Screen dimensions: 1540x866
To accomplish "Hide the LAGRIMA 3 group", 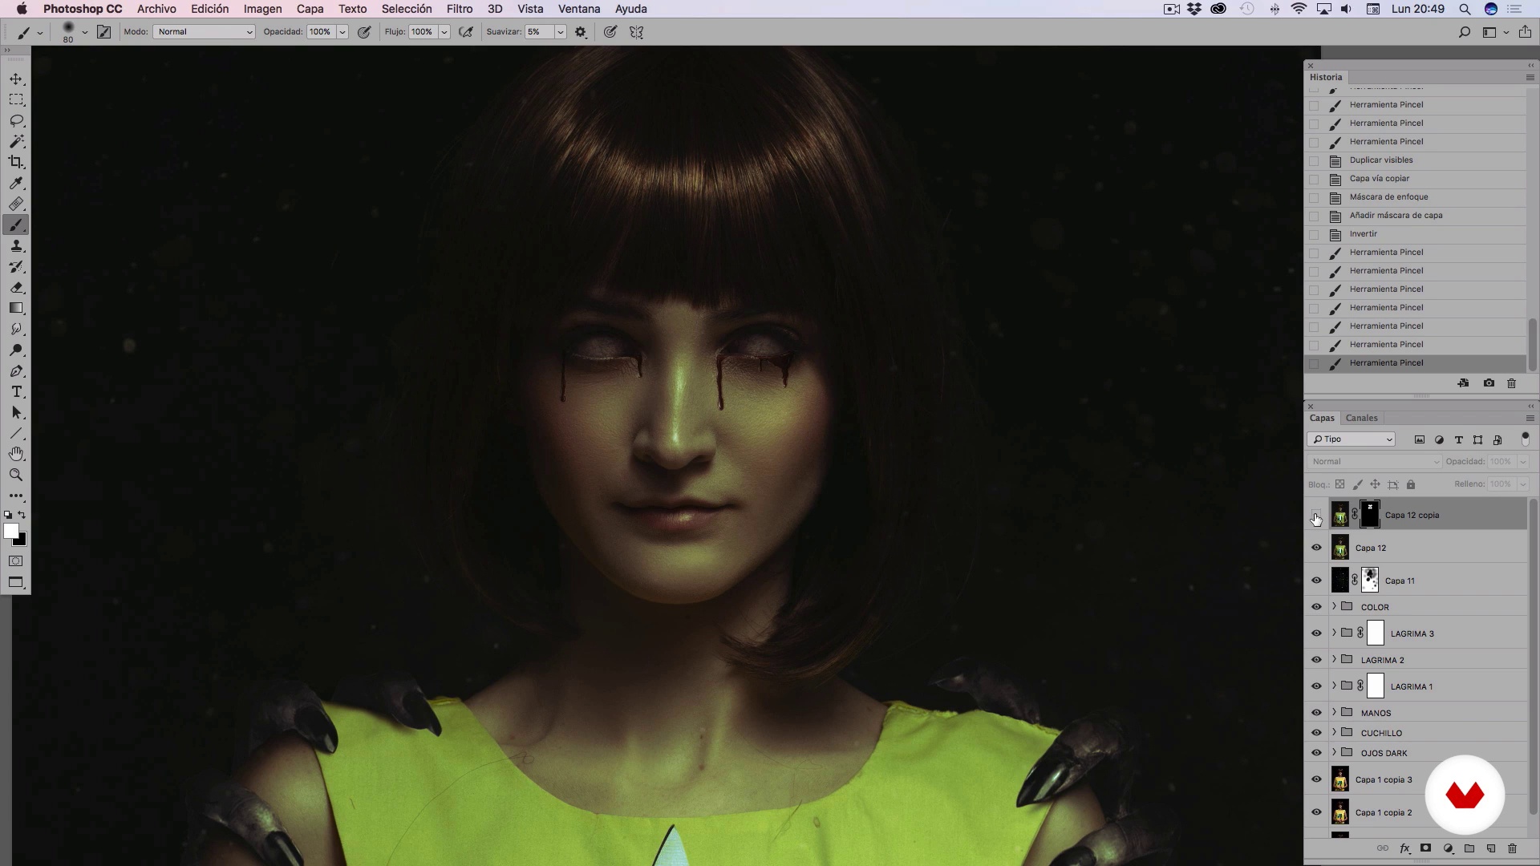I will pyautogui.click(x=1316, y=633).
